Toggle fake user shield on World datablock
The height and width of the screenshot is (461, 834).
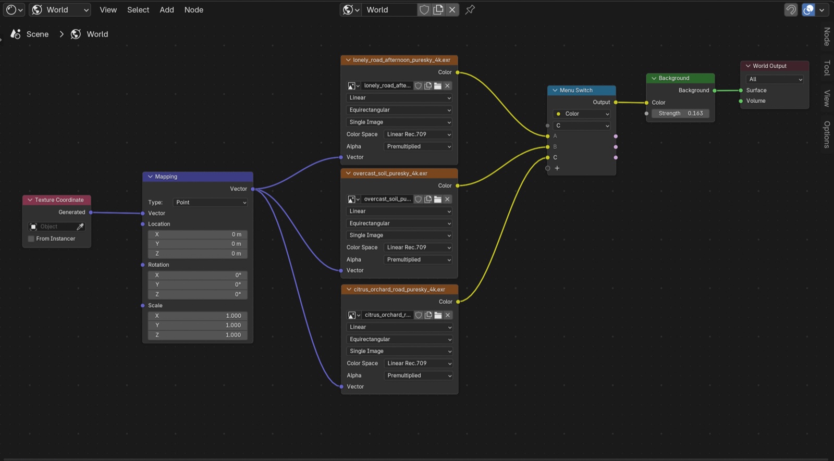(x=424, y=9)
